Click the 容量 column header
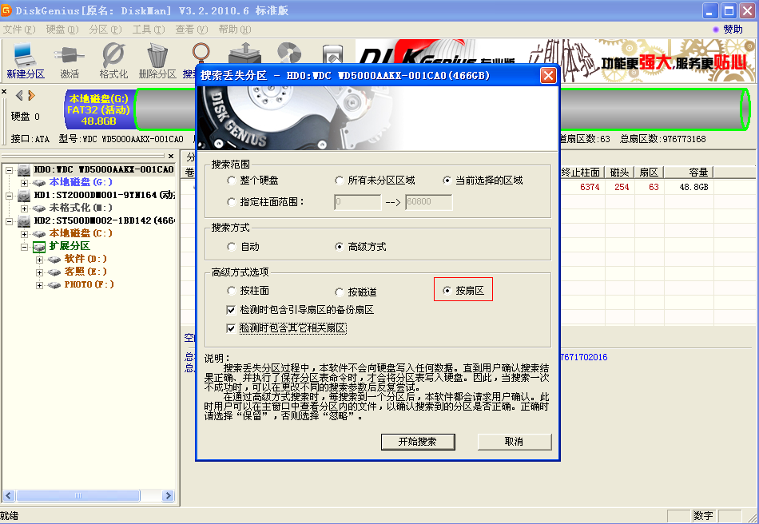Viewport: 759px width, 524px height. point(689,173)
